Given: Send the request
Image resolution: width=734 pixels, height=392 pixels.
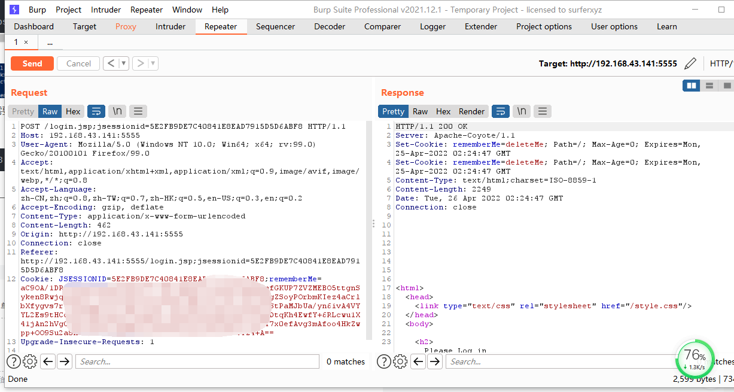Looking at the screenshot, I should point(32,63).
